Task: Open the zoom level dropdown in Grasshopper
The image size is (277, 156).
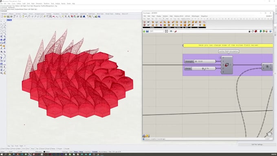Action: click(x=157, y=31)
